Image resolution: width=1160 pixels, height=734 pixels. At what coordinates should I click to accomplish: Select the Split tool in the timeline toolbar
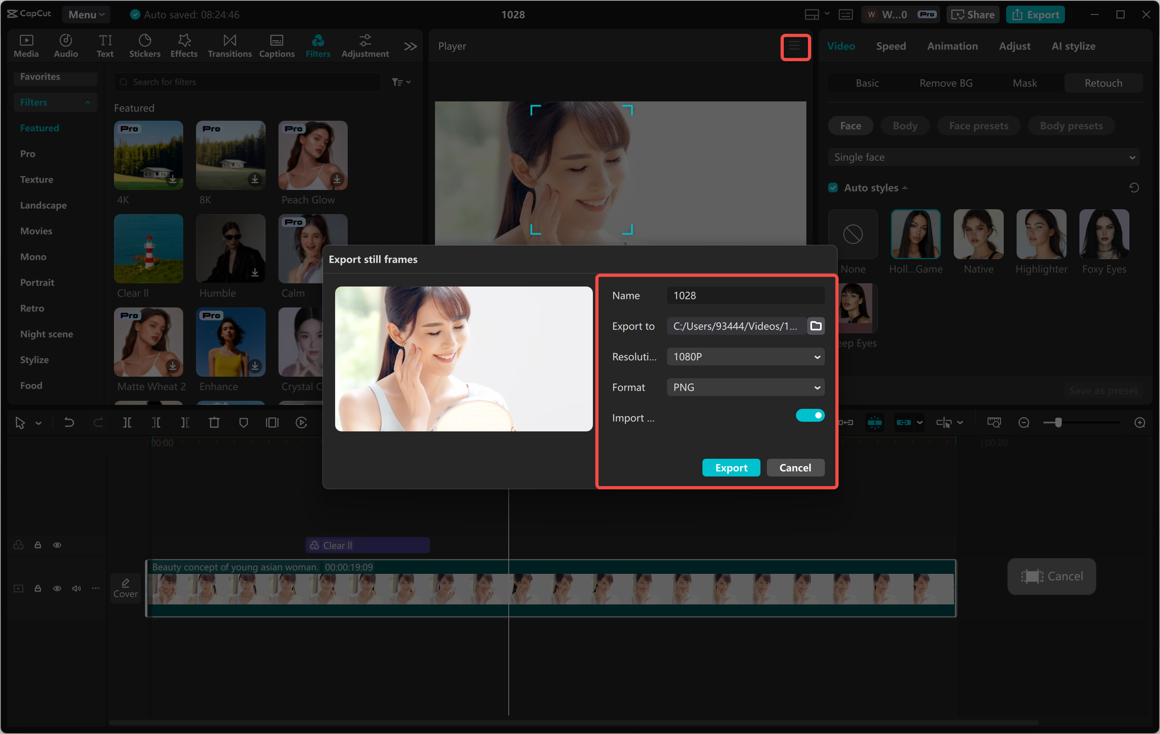(128, 422)
